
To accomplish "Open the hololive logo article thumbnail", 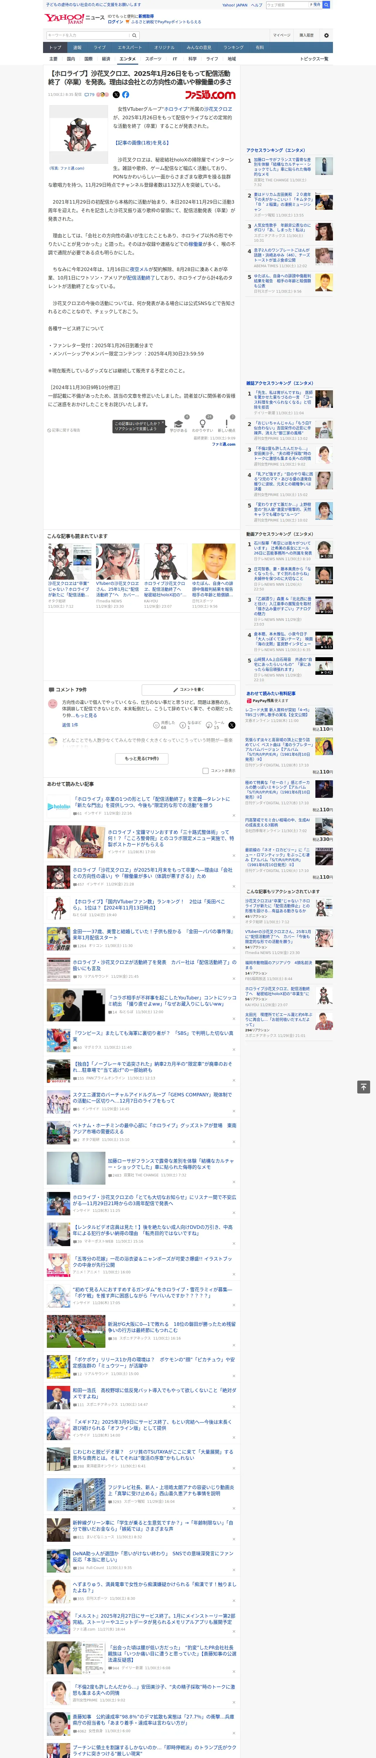I will (x=59, y=806).
